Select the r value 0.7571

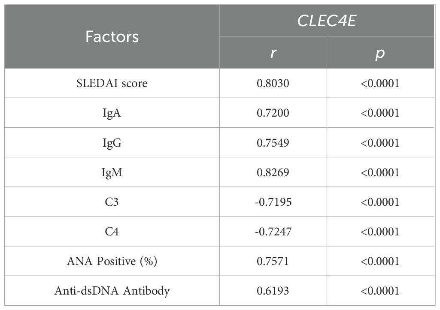(x=273, y=261)
